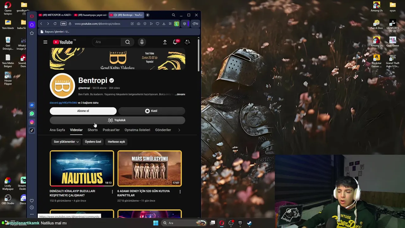
Task: Open Easy Setup sliders icon in toolbar
Action: [x=170, y=24]
